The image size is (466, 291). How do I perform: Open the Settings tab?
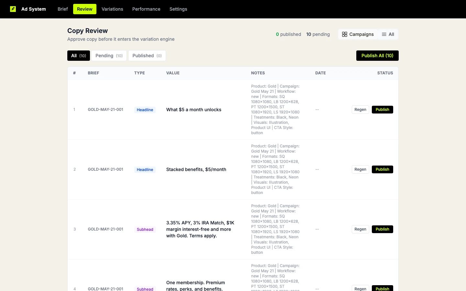click(178, 9)
